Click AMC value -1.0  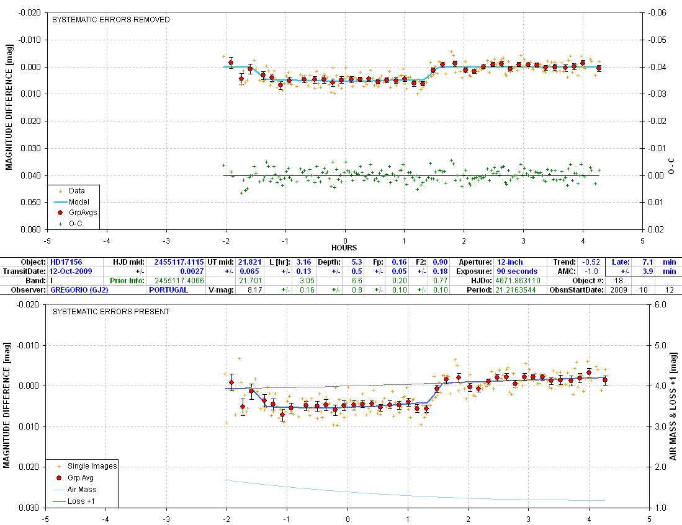click(x=591, y=271)
